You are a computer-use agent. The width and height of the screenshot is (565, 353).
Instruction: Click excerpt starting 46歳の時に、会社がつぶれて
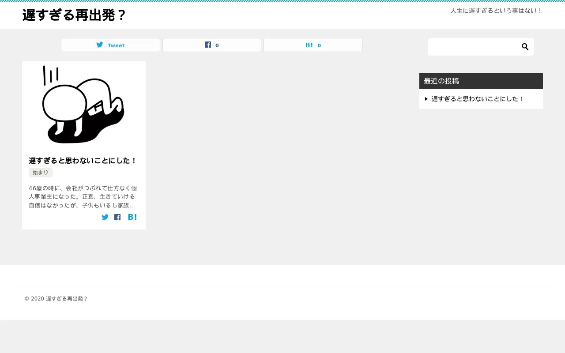pos(83,197)
